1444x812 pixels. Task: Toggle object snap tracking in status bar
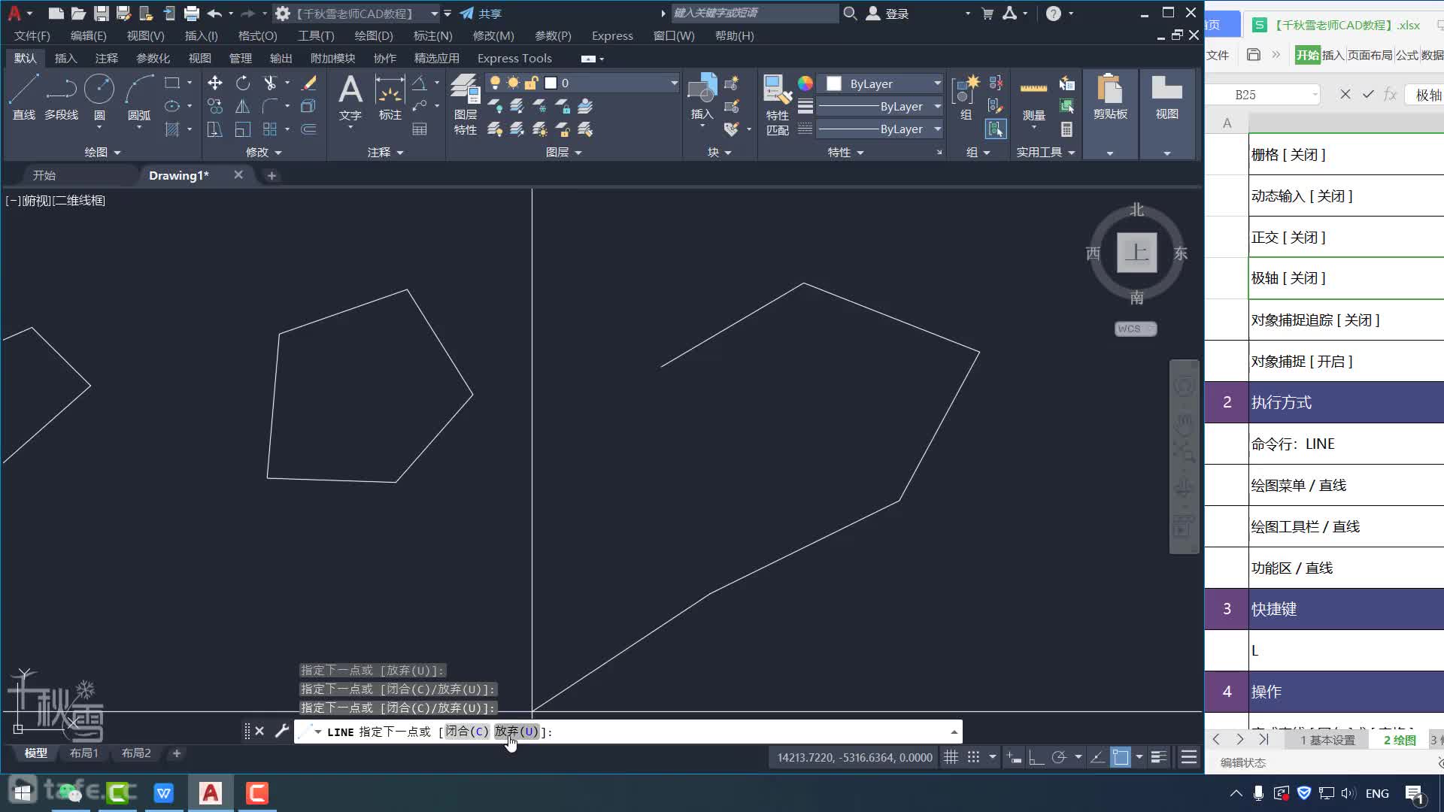click(x=1098, y=757)
